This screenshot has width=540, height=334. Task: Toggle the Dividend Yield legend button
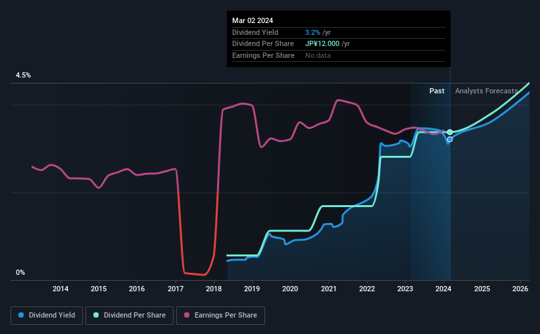(x=47, y=316)
